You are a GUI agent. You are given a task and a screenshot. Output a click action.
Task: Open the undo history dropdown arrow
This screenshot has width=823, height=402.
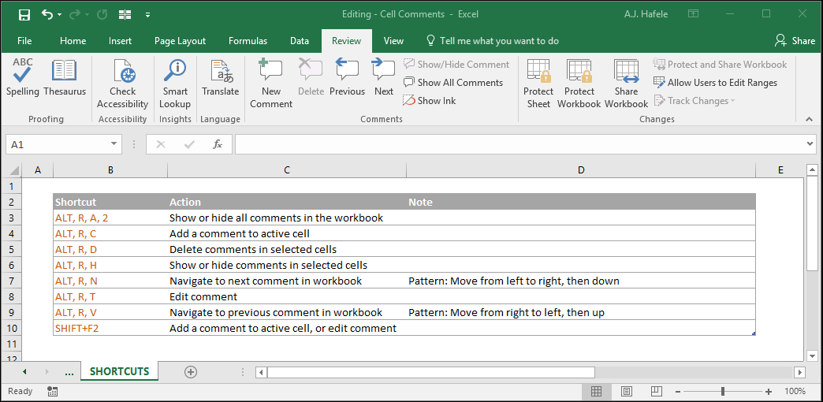tap(59, 15)
